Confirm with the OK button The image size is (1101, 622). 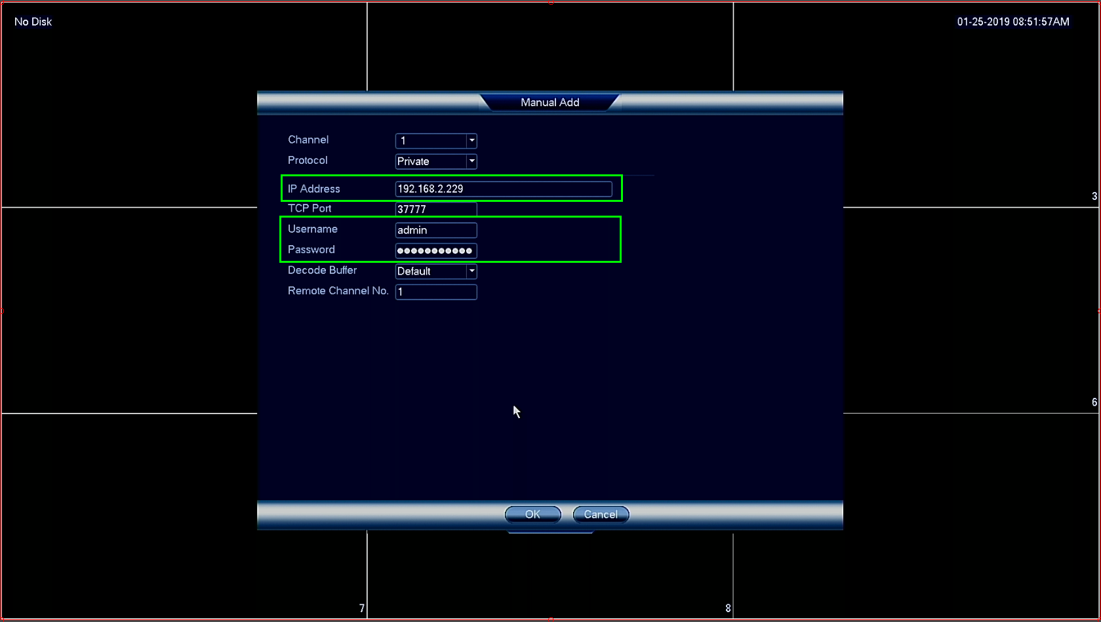[x=533, y=515]
